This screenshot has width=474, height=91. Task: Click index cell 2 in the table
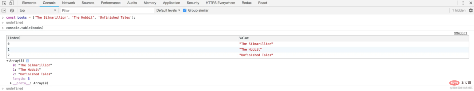[122, 55]
